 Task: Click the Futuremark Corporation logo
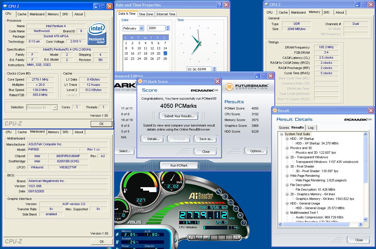[x=247, y=86]
